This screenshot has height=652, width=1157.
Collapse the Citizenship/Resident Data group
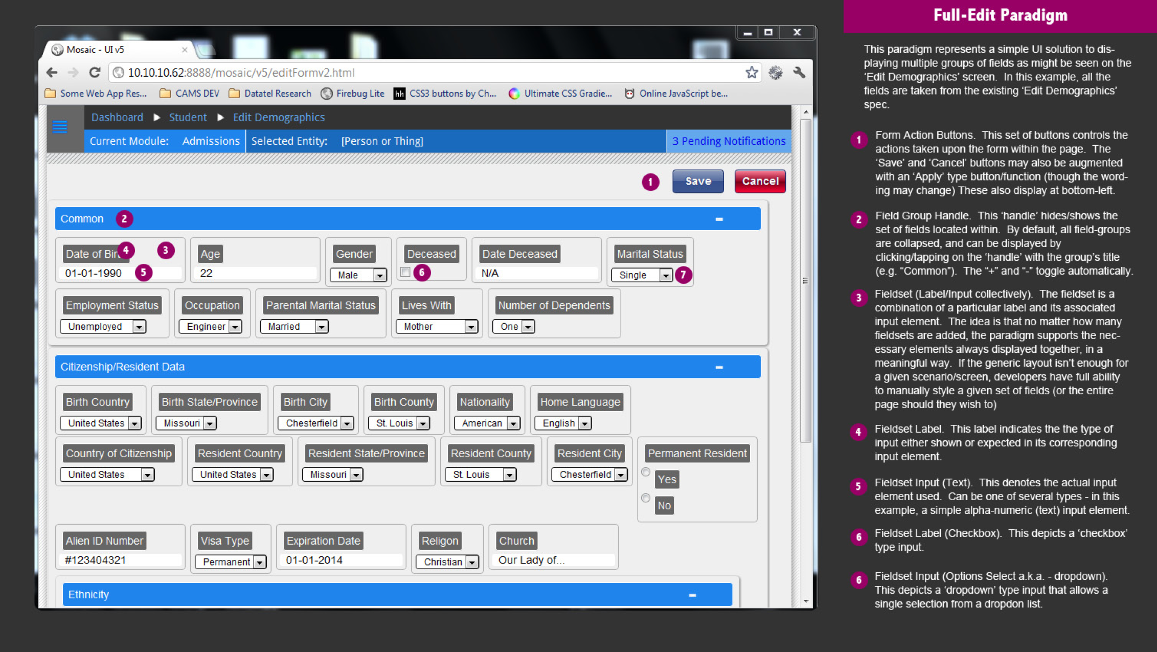pos(719,367)
